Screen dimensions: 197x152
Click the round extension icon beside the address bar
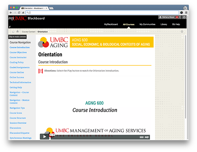pos(182,13)
